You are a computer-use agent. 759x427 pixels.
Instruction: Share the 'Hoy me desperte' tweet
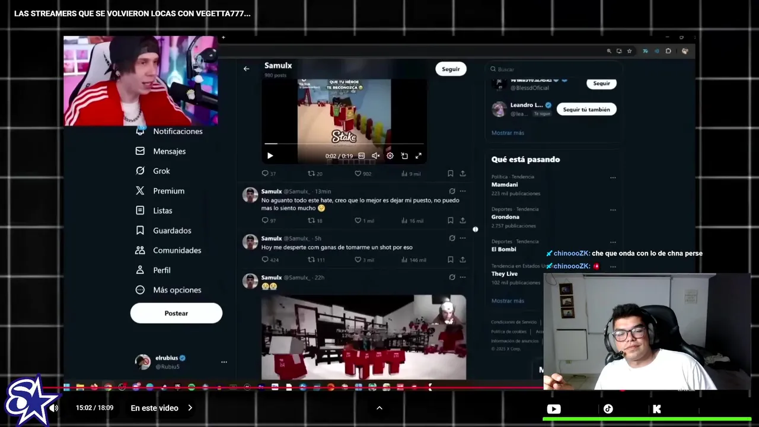tap(463, 260)
